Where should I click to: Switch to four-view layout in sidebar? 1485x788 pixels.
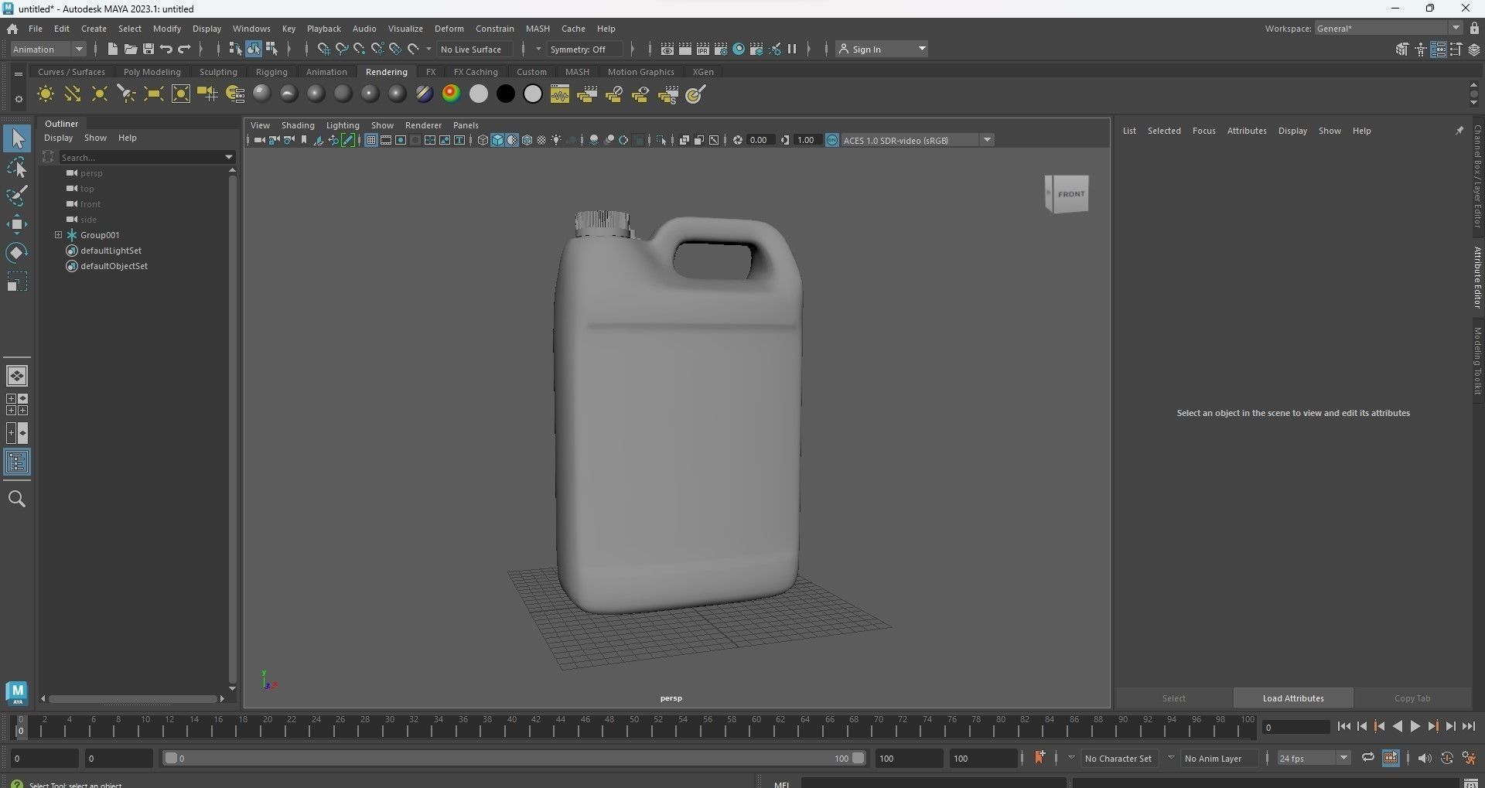coord(17,404)
